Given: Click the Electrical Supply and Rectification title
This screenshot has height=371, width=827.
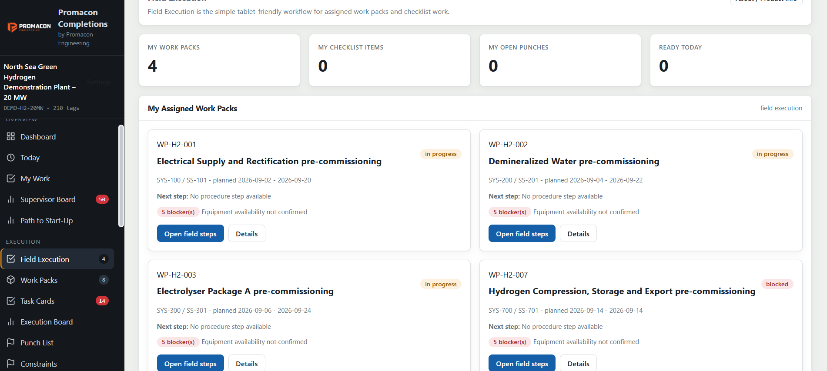Looking at the screenshot, I should click(x=269, y=161).
